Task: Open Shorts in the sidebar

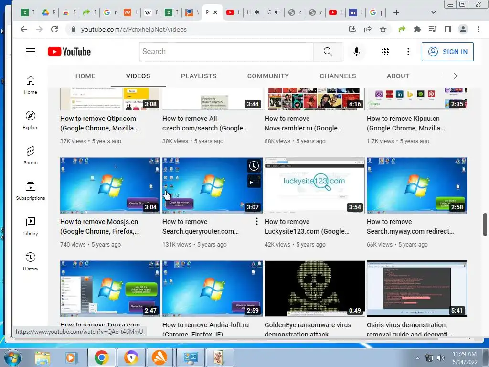Action: [x=30, y=156]
